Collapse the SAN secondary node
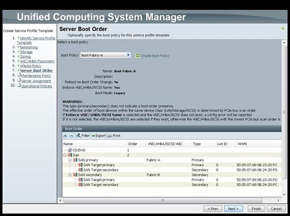This screenshot has height=216, width=290. [70, 175]
